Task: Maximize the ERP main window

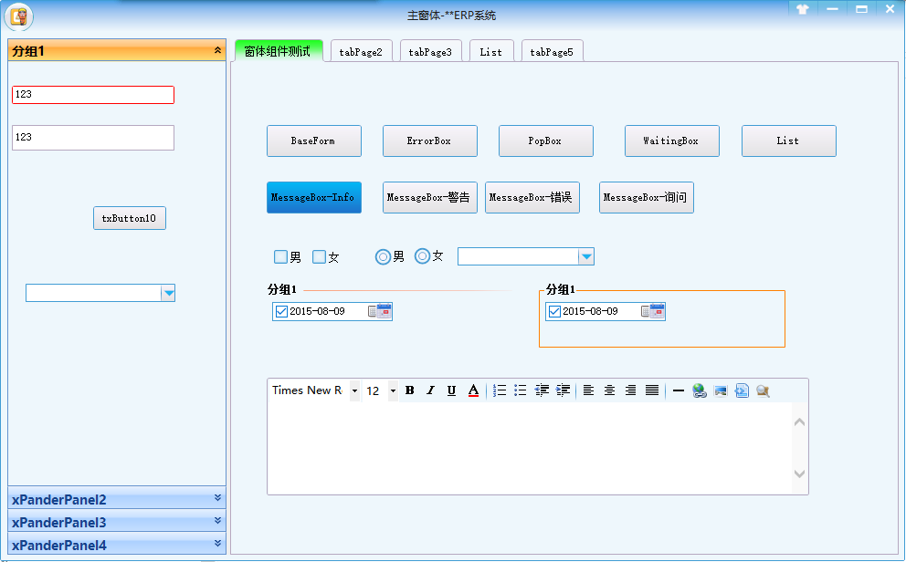Action: click(x=861, y=9)
